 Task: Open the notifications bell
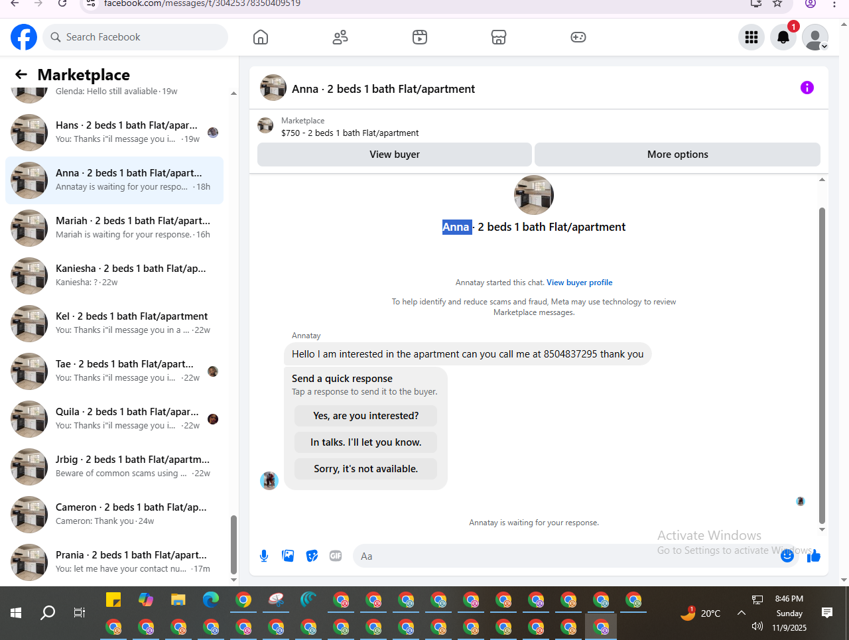pyautogui.click(x=783, y=37)
